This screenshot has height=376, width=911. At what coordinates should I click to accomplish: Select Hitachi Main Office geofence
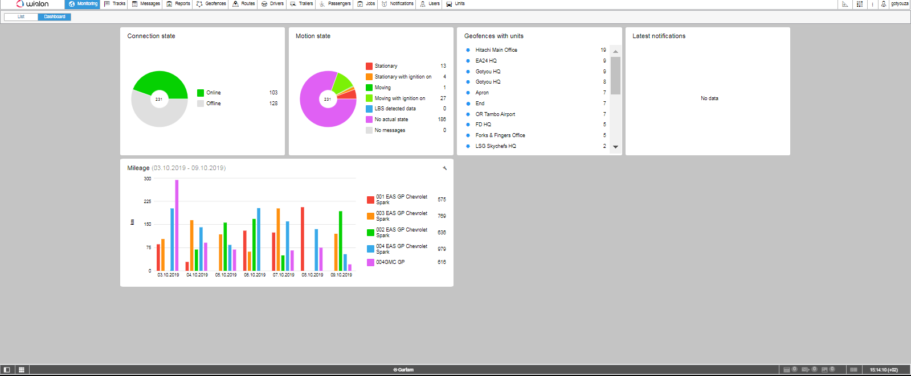click(x=496, y=50)
